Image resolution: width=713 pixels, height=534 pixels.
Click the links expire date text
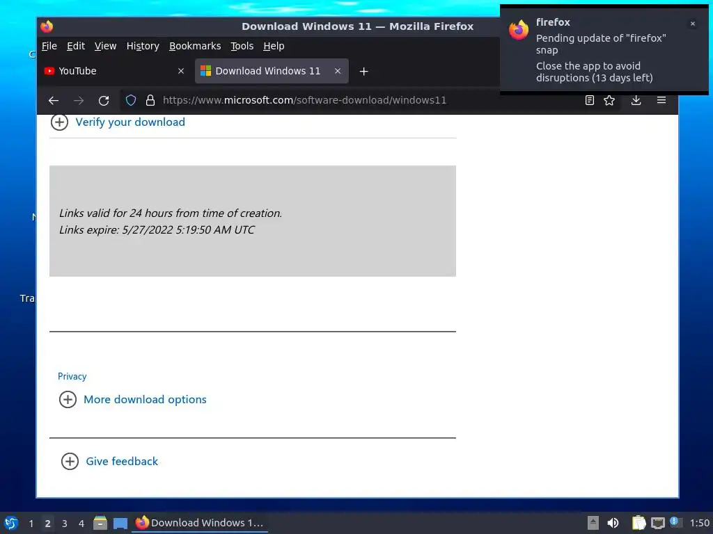[x=157, y=229]
